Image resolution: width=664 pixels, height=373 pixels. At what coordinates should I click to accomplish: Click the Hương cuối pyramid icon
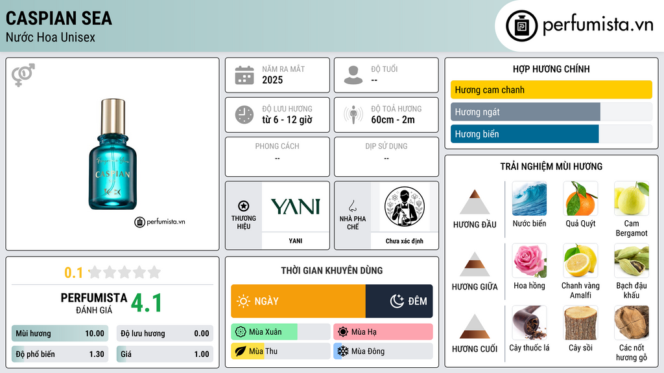click(x=475, y=326)
